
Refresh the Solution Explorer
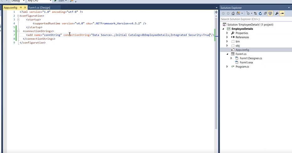point(260,13)
